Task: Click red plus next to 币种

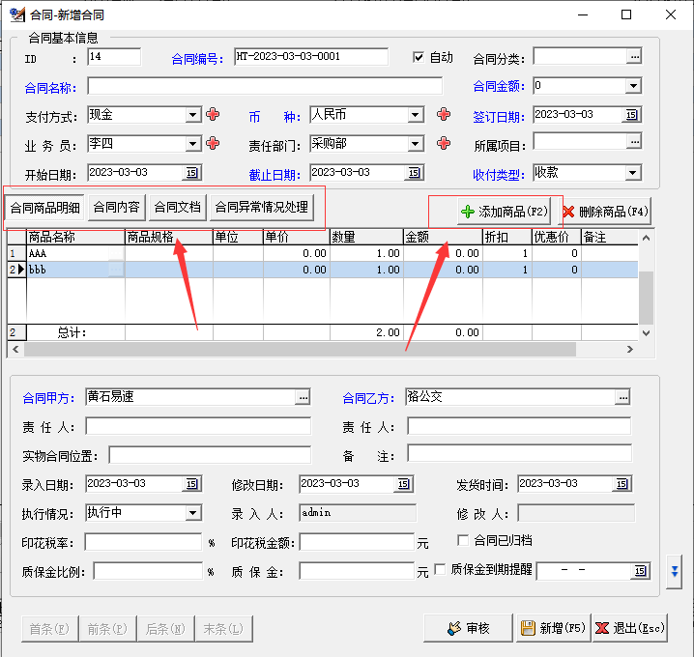Action: tap(444, 115)
